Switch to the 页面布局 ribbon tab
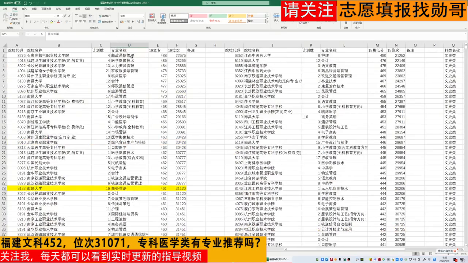Viewport: 468px width, 263px height. [x=46, y=9]
